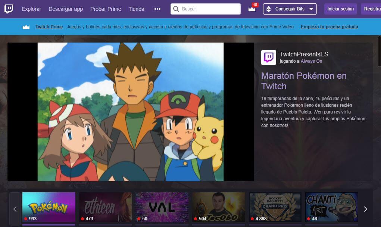The height and width of the screenshot is (227, 381).
Task: Open TwitchPresentsES channel avatar
Action: [x=269, y=57]
